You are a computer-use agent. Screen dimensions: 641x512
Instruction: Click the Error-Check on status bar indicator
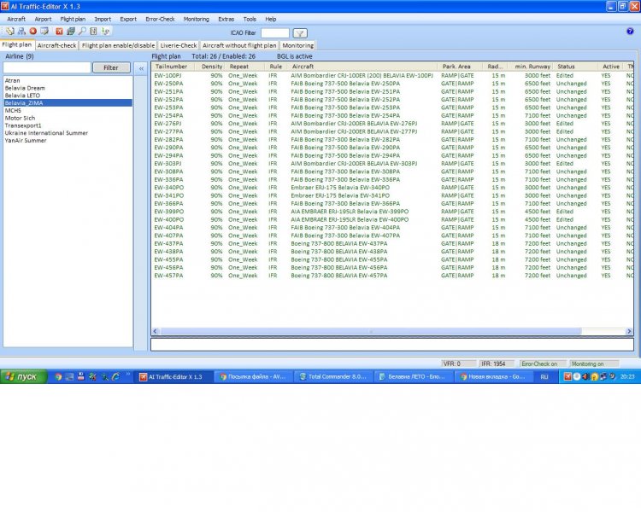coord(543,364)
